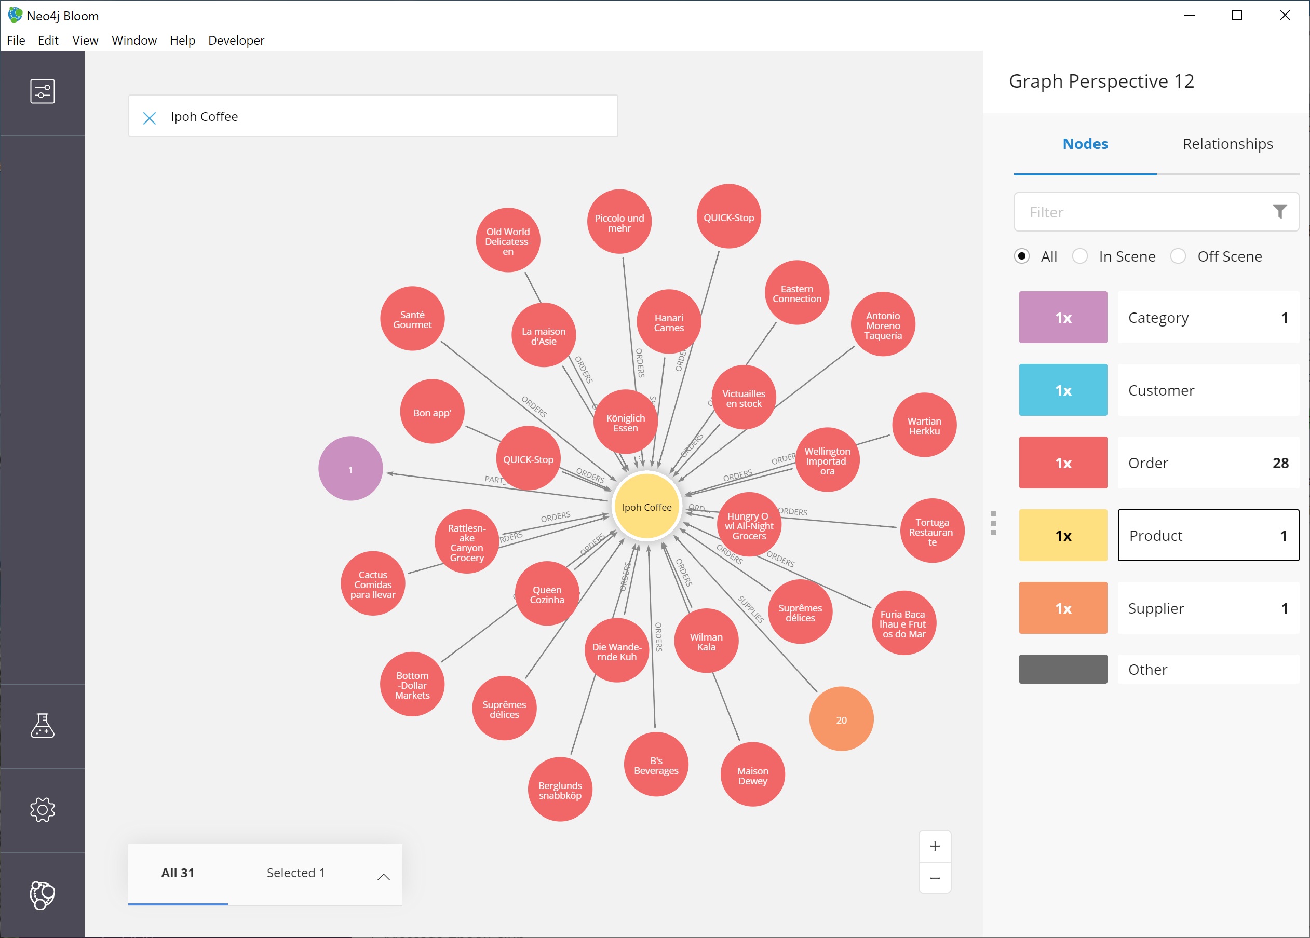Clear the Ipoh Coffee search with X

pos(150,118)
